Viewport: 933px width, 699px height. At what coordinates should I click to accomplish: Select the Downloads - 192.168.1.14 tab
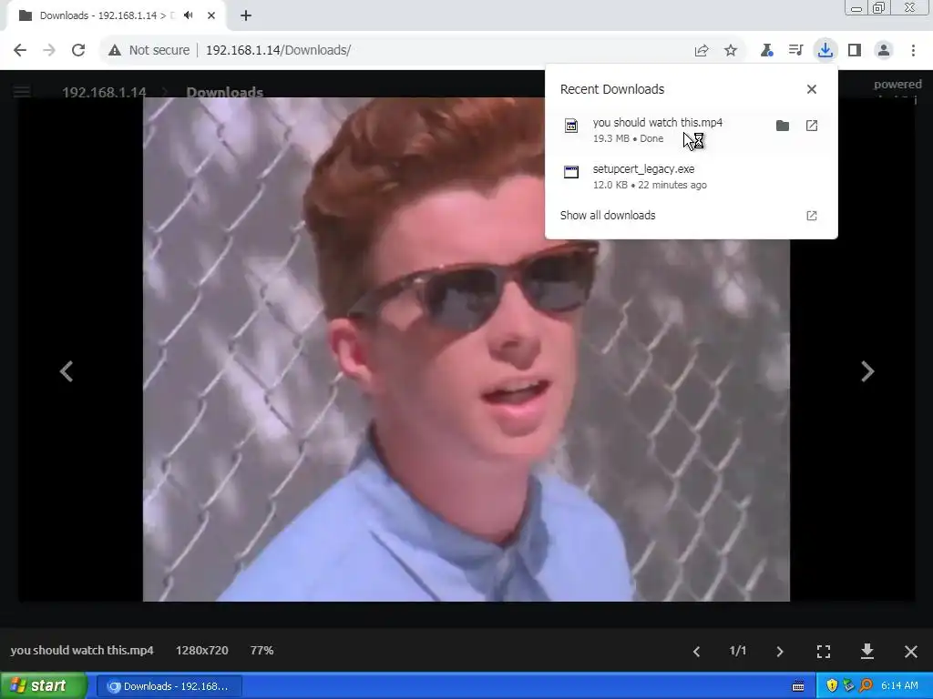[108, 15]
